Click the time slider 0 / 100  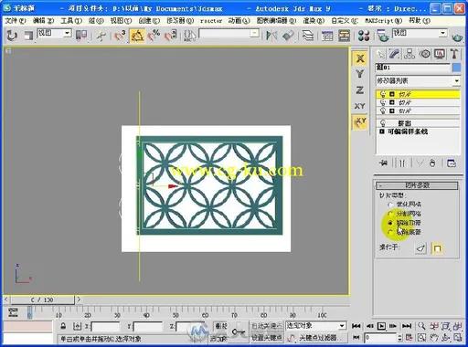point(42,300)
